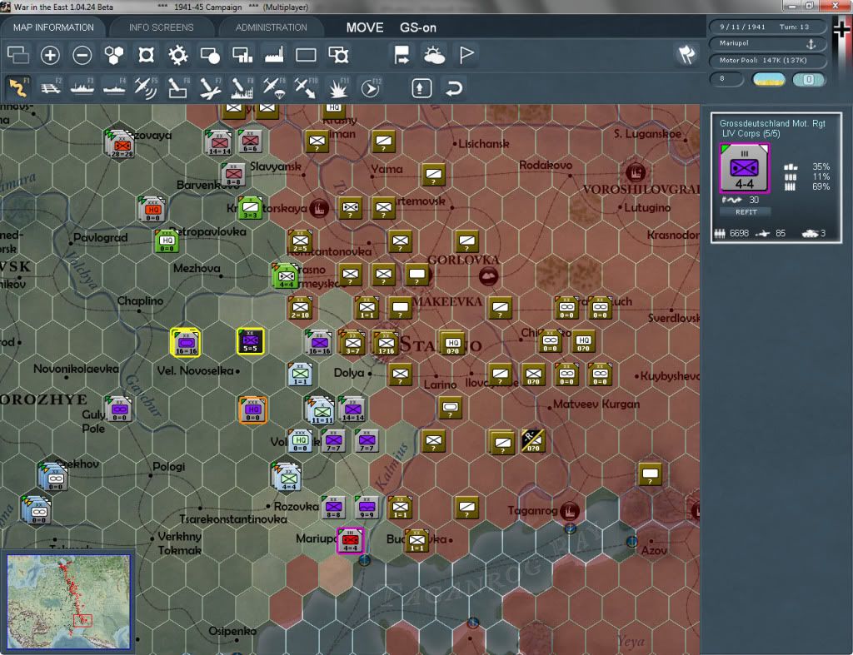
Task: Click the Gorlovka city marker icon
Action: (x=488, y=276)
